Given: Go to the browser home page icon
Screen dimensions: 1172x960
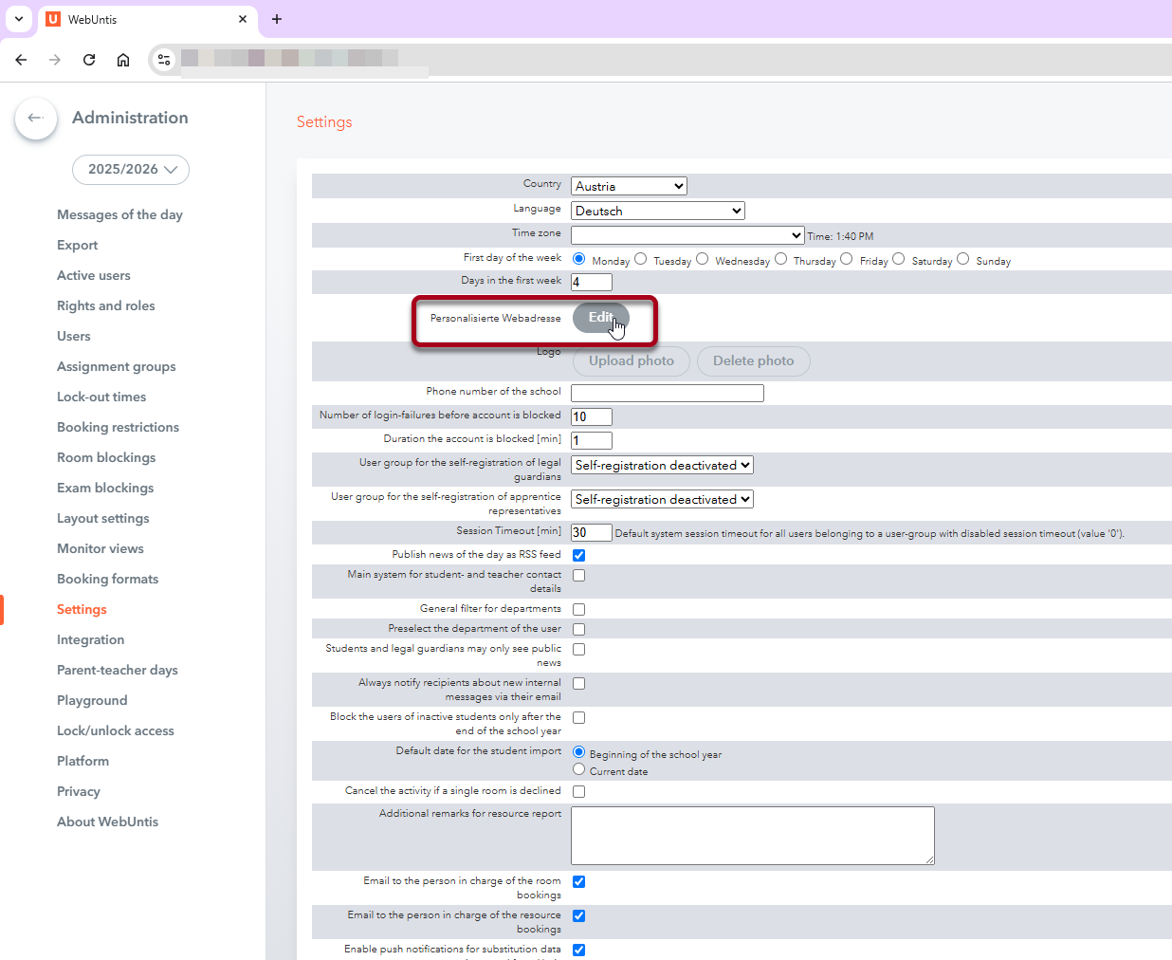Looking at the screenshot, I should pyautogui.click(x=123, y=60).
